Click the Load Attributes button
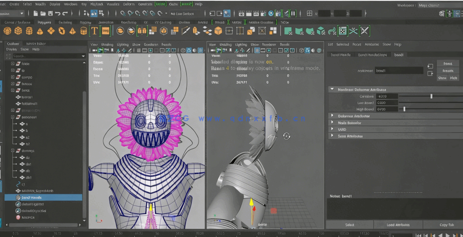Image resolution: width=463 pixels, height=237 pixels. (x=398, y=225)
